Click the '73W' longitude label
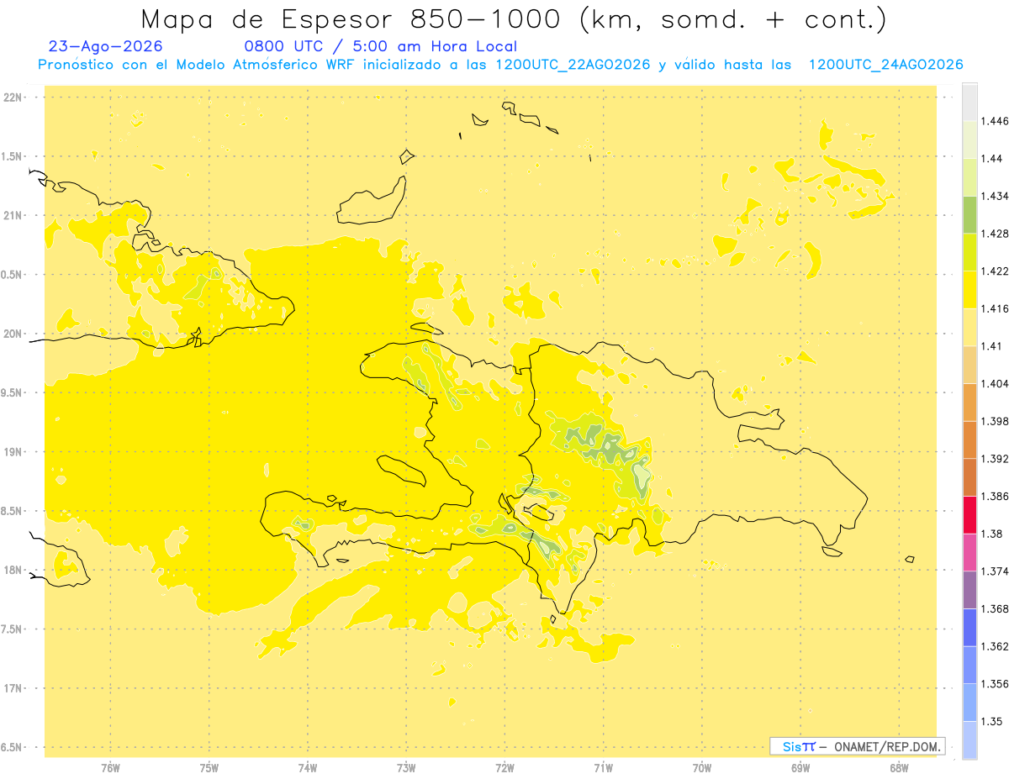The image size is (1009, 779). point(406,767)
